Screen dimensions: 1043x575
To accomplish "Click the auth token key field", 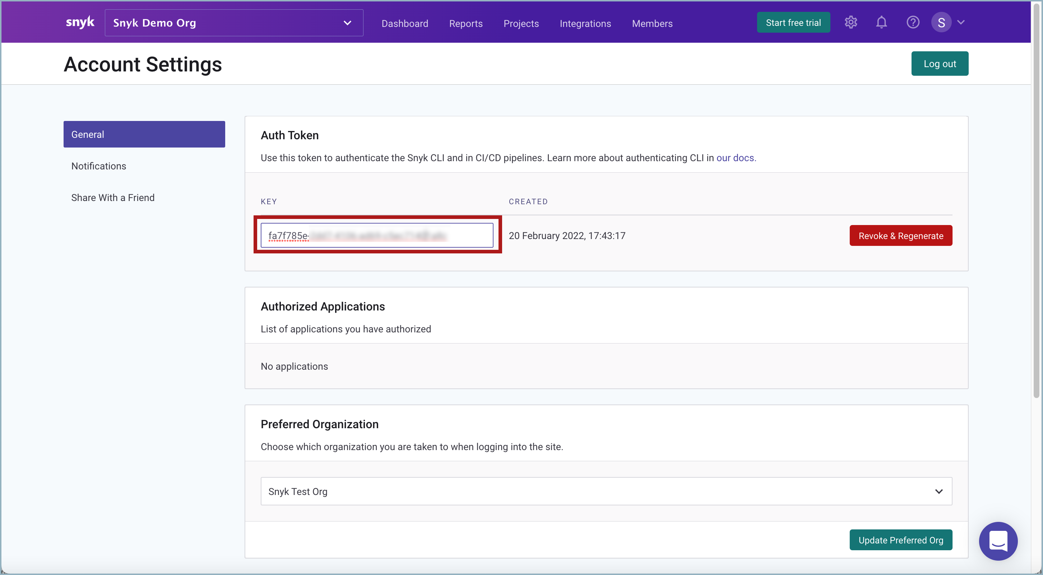I will pos(377,235).
